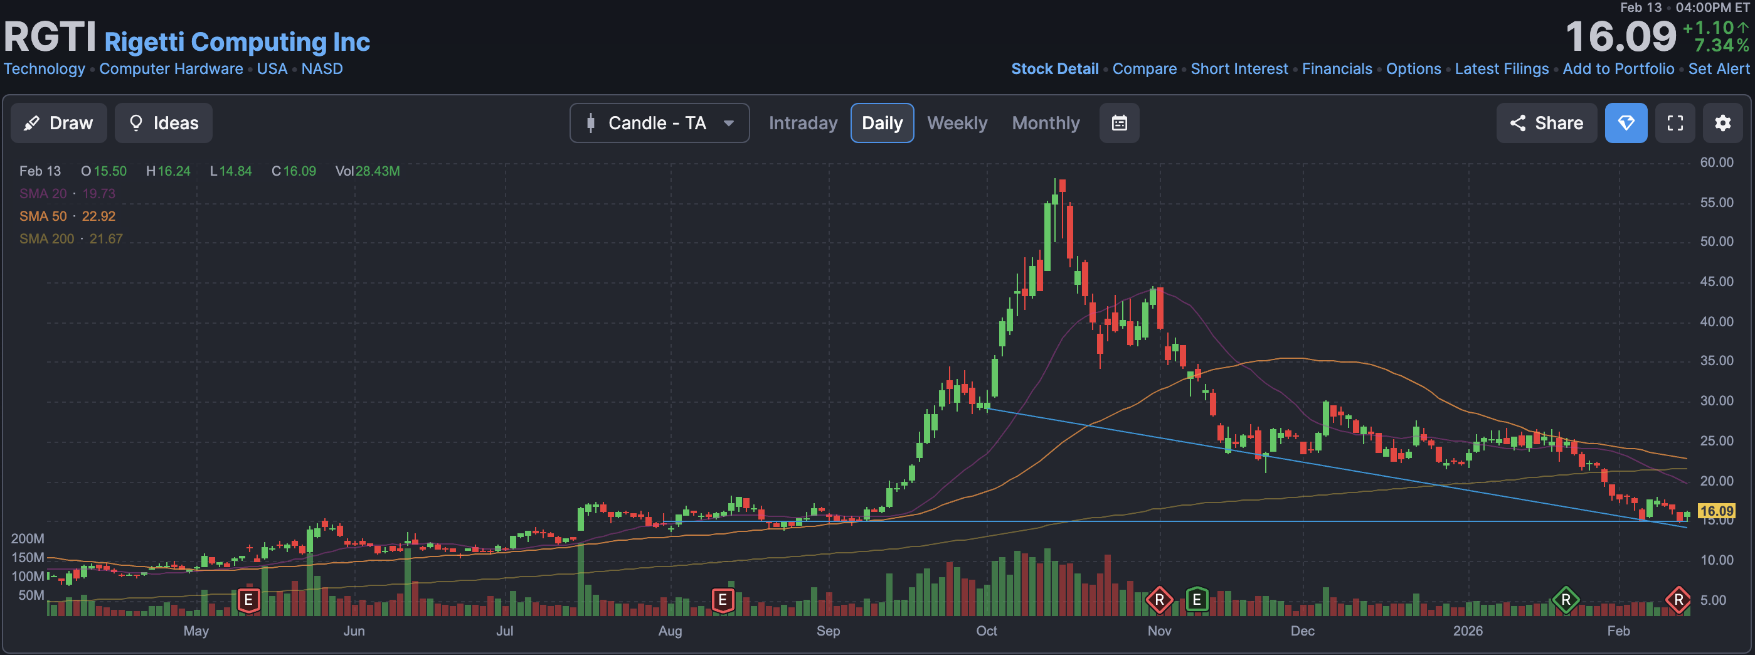1755x655 pixels.
Task: Click the blue diamond premium icon
Action: click(1626, 123)
